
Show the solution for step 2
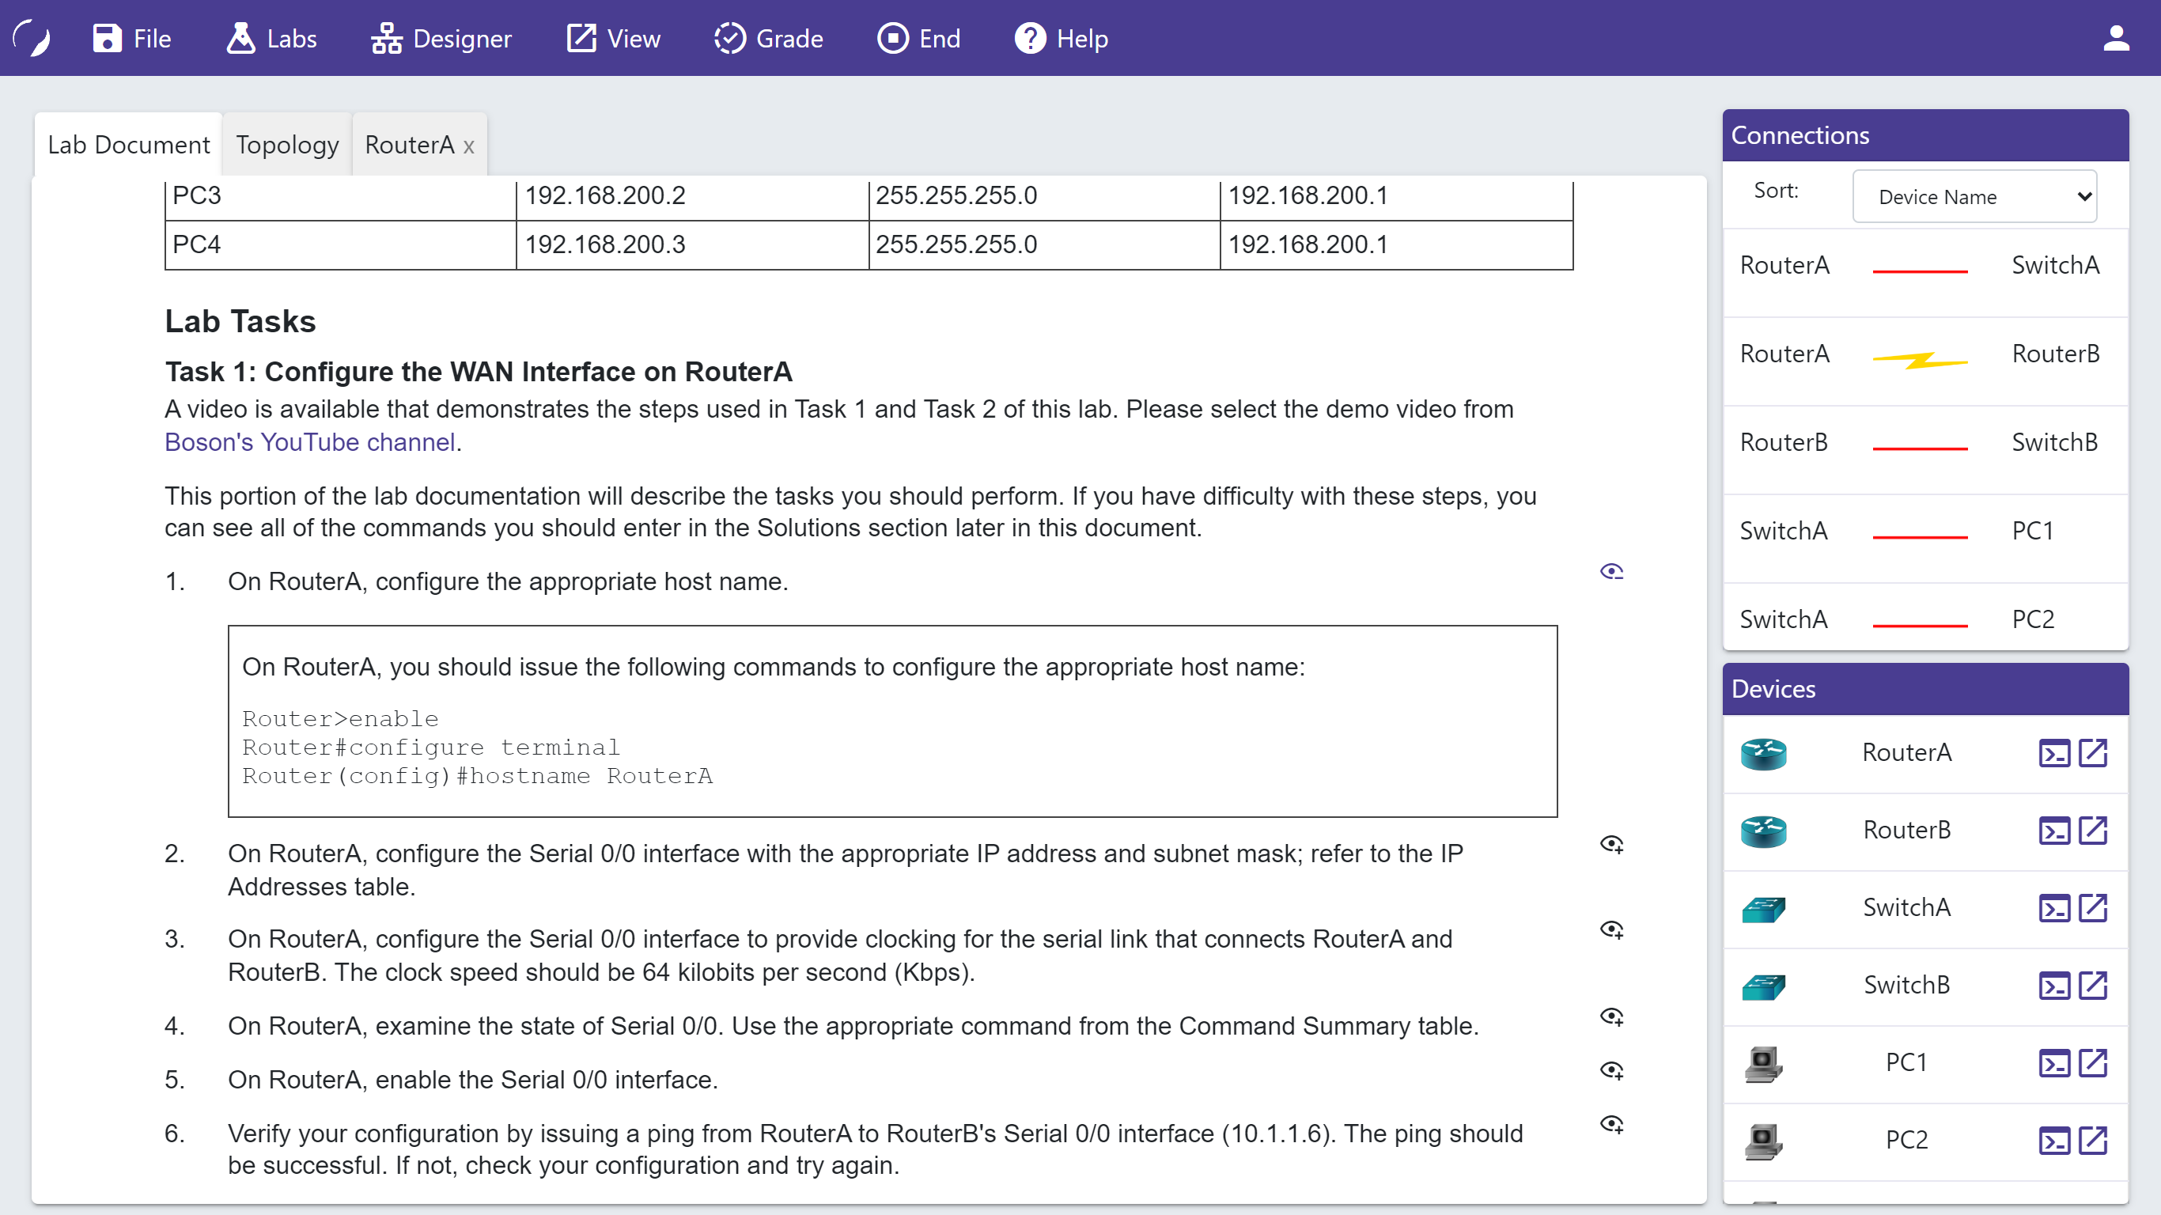pyautogui.click(x=1610, y=843)
